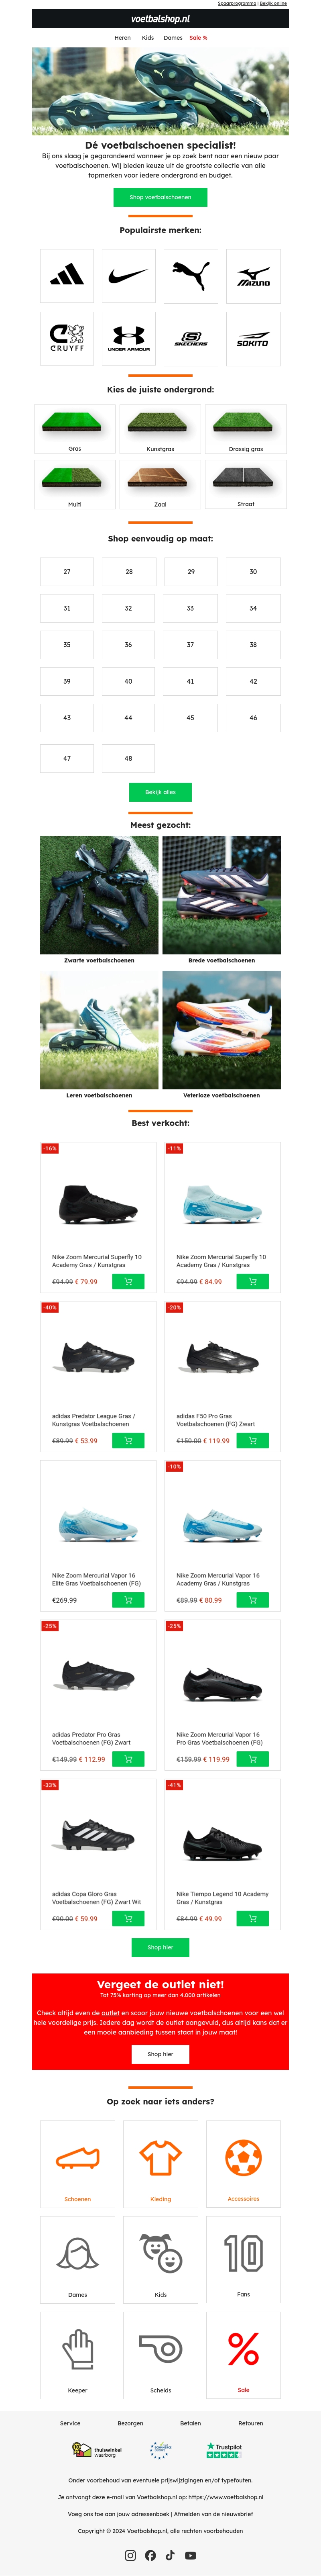Image resolution: width=321 pixels, height=2576 pixels.
Task: Click the Instagram icon in footer
Action: pos(130,2555)
